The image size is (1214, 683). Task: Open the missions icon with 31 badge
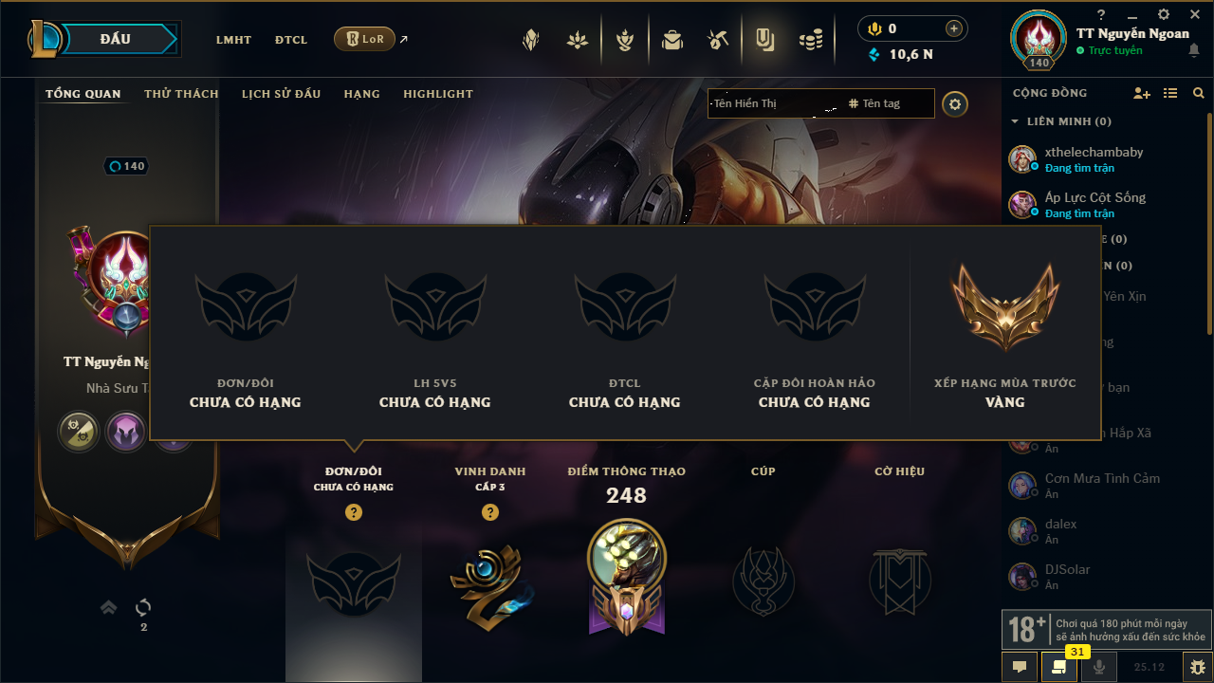click(x=1059, y=667)
